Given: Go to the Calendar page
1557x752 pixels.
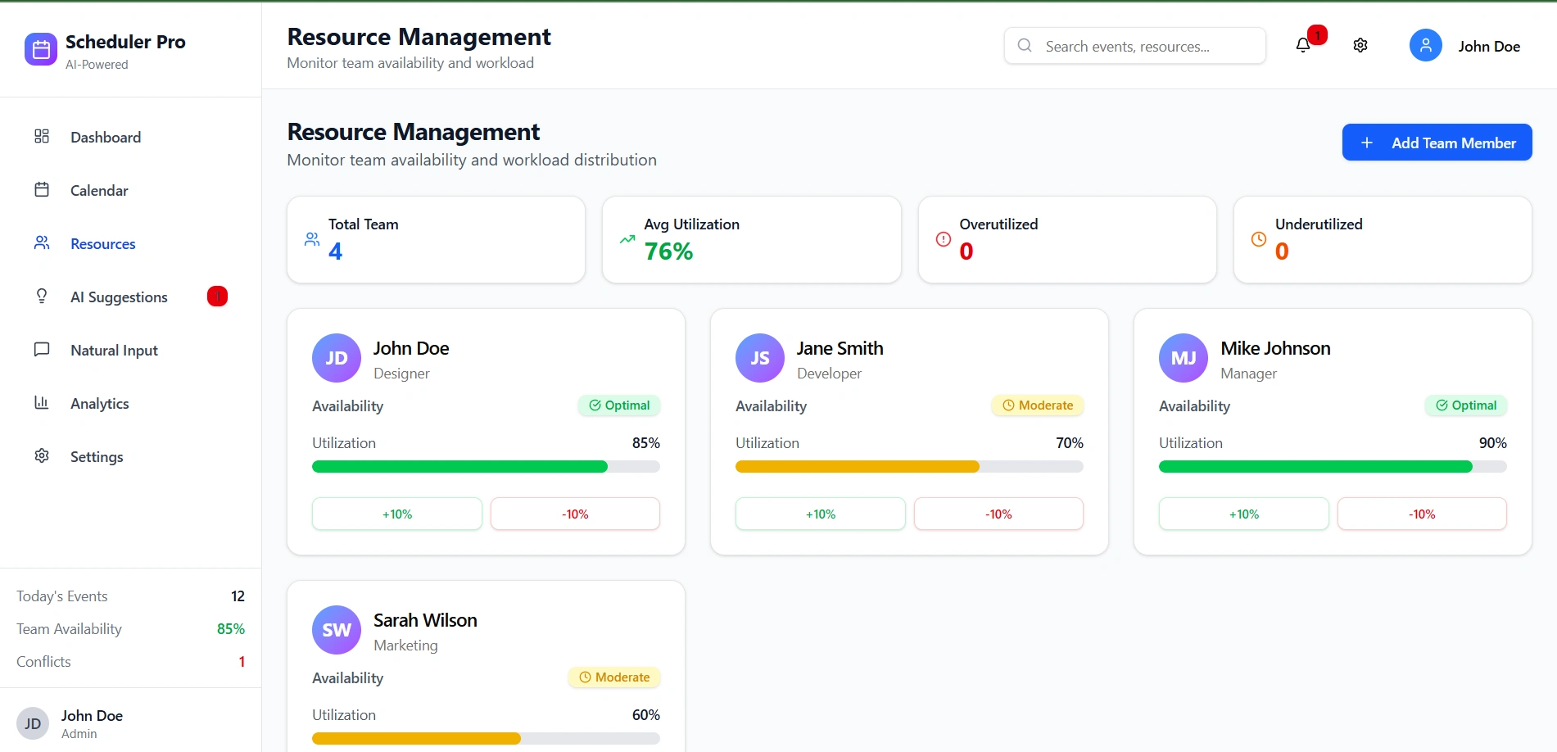Looking at the screenshot, I should click(131, 190).
